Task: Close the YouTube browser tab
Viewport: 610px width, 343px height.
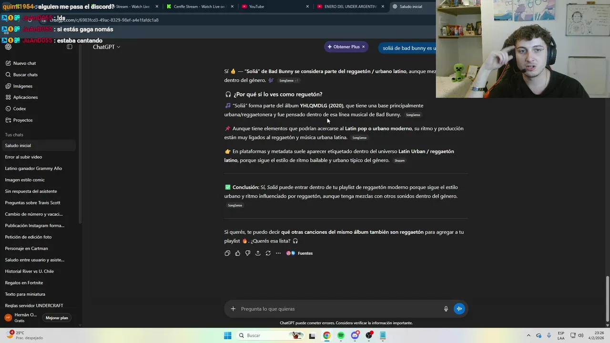Action: click(307, 7)
